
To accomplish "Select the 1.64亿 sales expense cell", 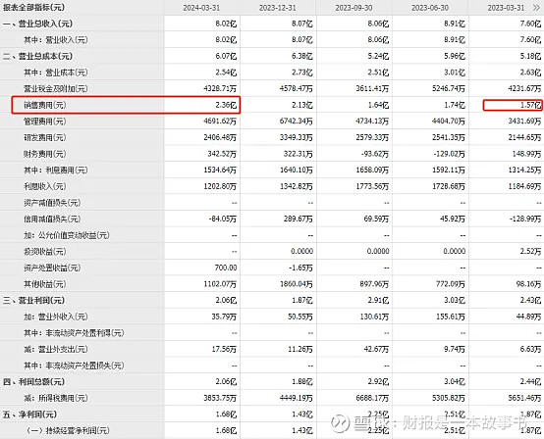I will [x=378, y=105].
